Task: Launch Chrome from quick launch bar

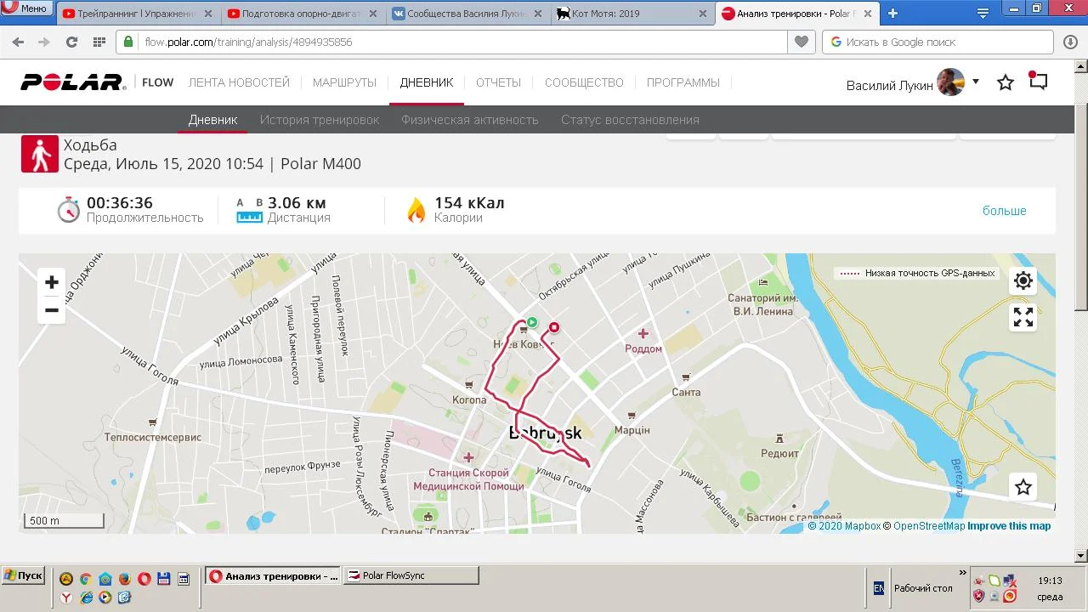Action: [x=85, y=579]
